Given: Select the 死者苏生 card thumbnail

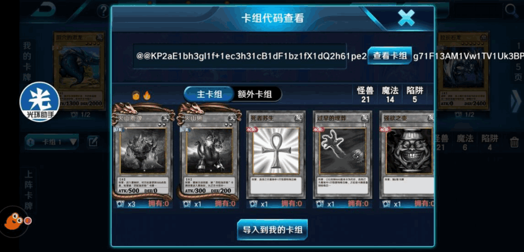Looking at the screenshot, I should click(x=276, y=155).
